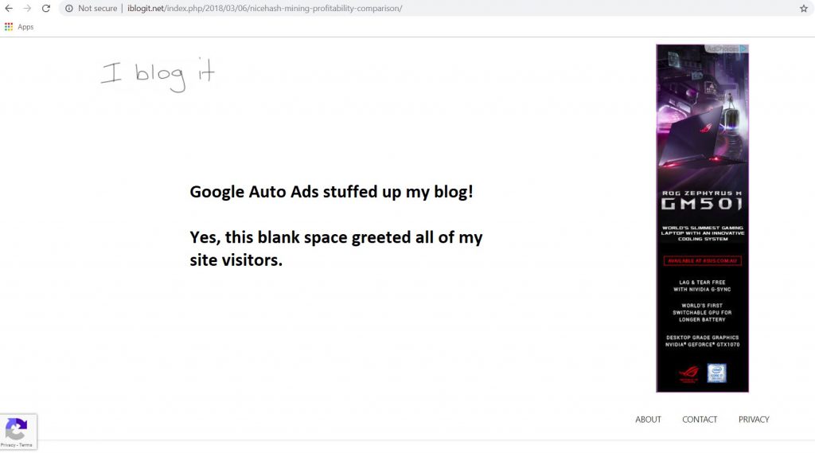Viewport: 815px width, 453px height.
Task: Click the heading Google Auto Ads stuffed up my blog!
Action: 332,192
